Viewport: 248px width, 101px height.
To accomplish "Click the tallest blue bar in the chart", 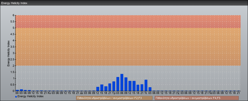I will point(122,83).
